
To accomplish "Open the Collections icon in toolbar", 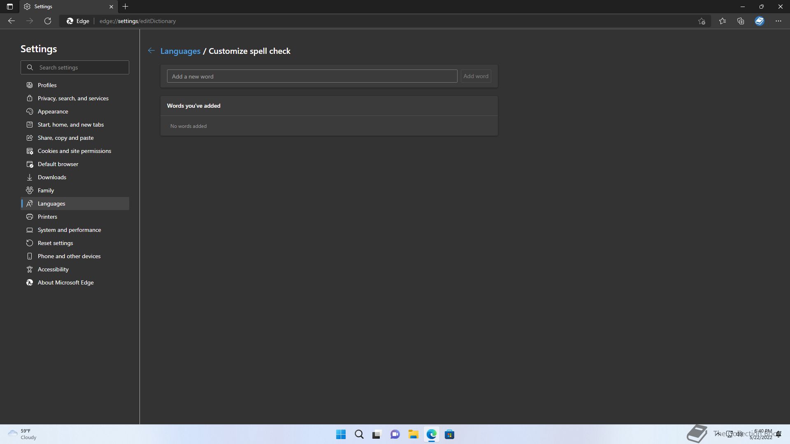I will point(741,21).
